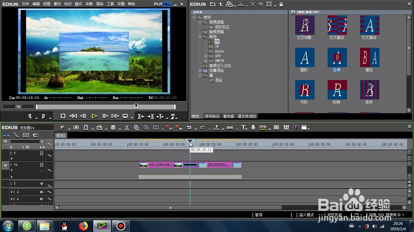Screen dimensions: 414x232
Task: Toggle the 2 V track video channel icon
Action: [41, 153]
